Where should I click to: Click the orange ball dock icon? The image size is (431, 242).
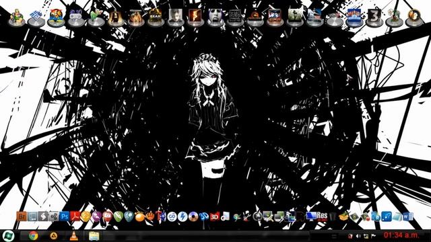click(x=139, y=216)
